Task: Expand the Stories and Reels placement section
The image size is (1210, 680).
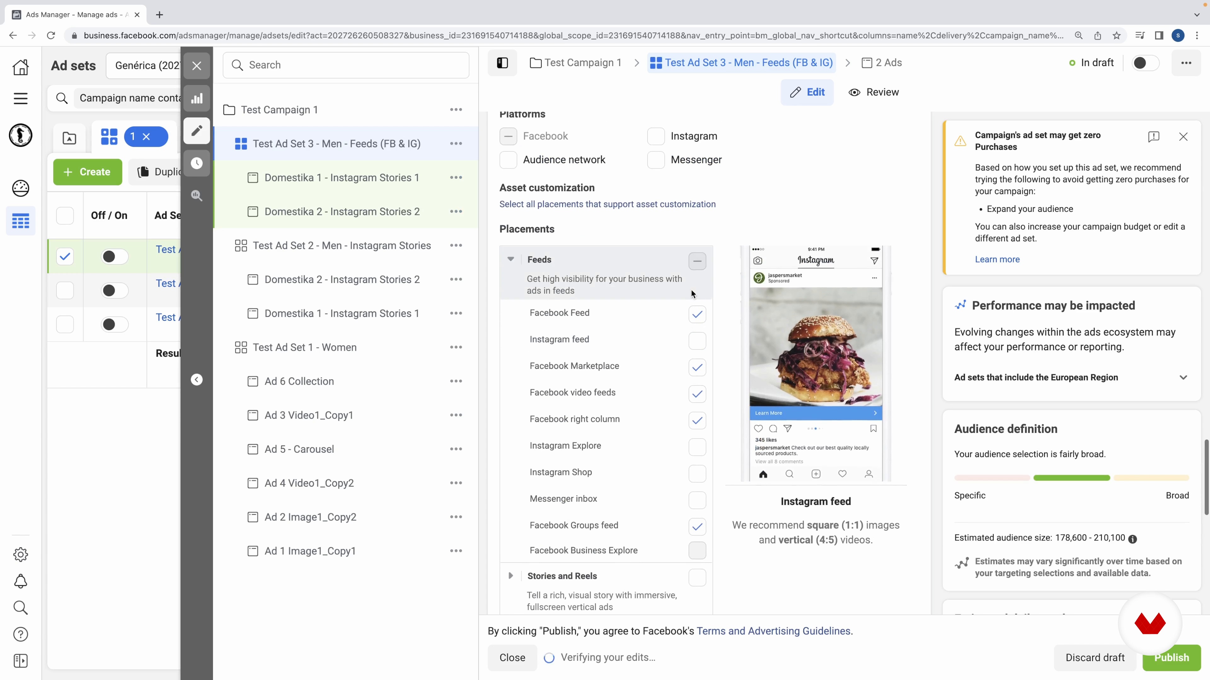Action: tap(510, 576)
